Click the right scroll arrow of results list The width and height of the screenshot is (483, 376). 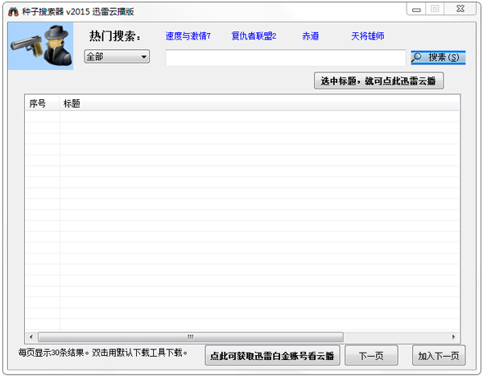(x=455, y=337)
